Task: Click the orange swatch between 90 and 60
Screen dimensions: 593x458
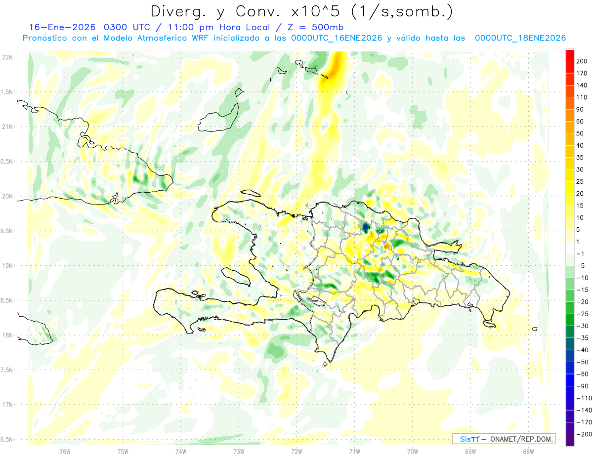Action: pos(570,115)
